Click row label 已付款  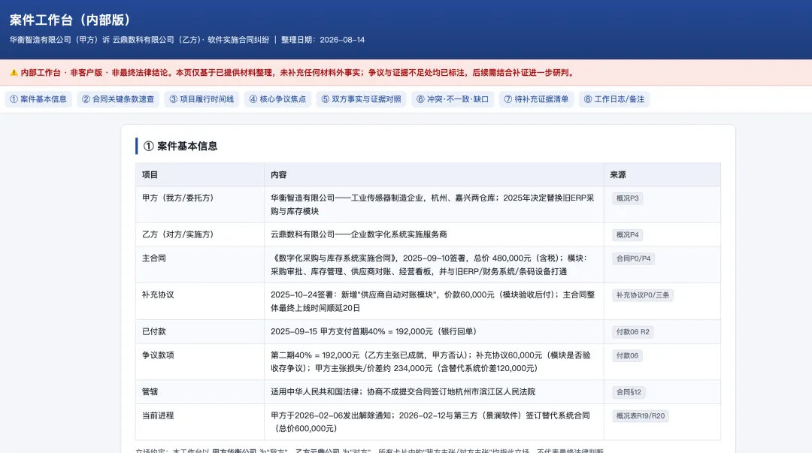[x=154, y=331]
